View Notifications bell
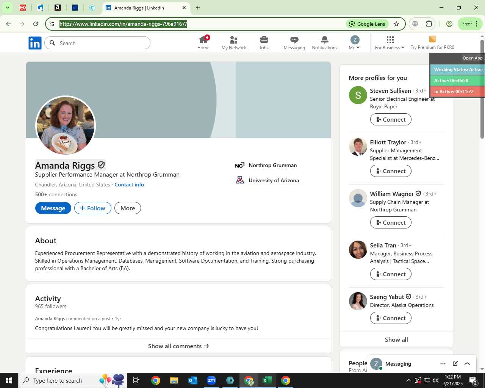485x388 pixels. [x=325, y=42]
